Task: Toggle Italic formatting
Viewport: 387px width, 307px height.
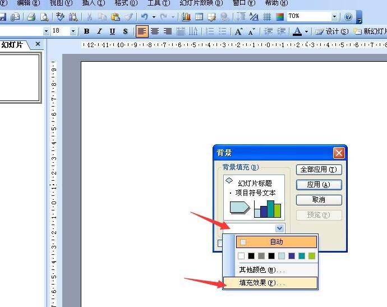Action: [99, 31]
